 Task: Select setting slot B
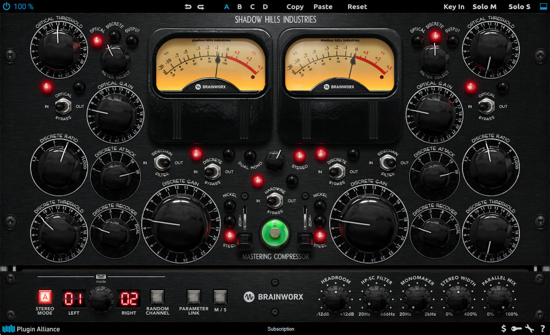tap(240, 6)
